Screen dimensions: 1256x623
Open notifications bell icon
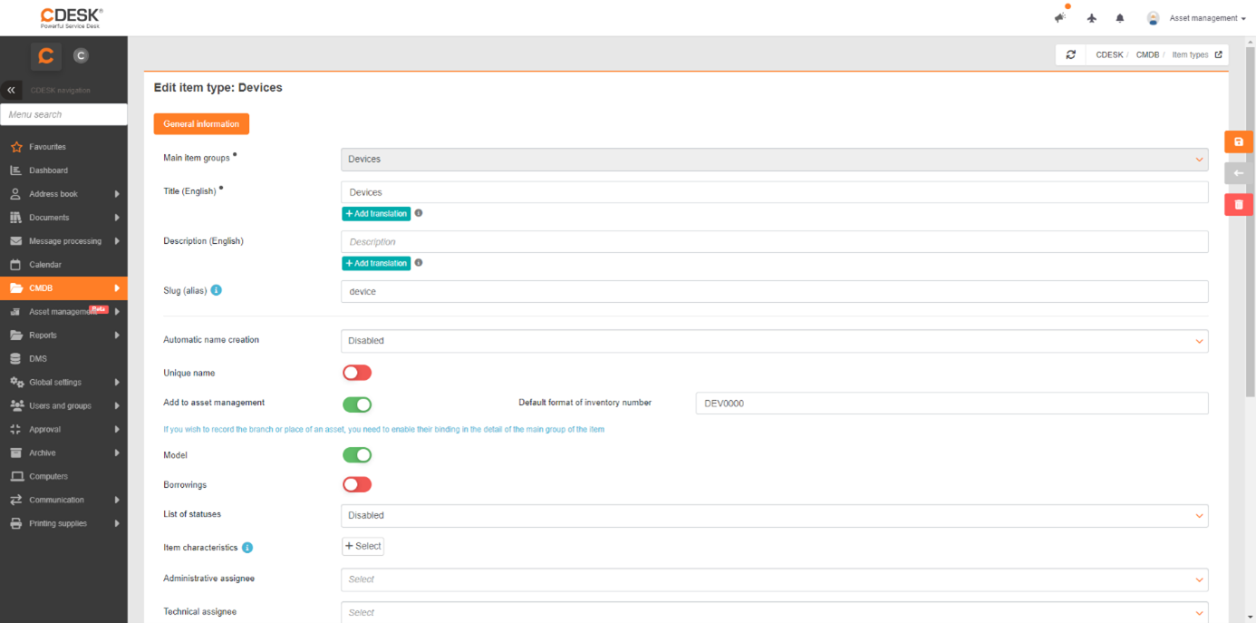coord(1120,18)
